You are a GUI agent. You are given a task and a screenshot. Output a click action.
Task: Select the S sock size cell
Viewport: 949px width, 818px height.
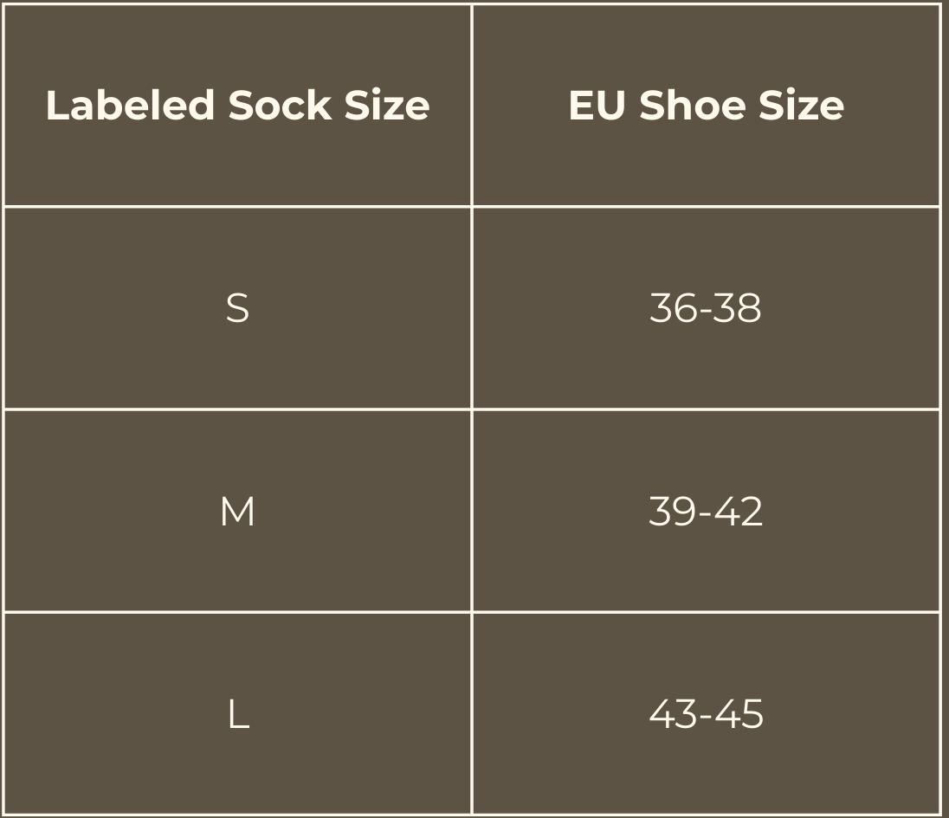click(237, 308)
